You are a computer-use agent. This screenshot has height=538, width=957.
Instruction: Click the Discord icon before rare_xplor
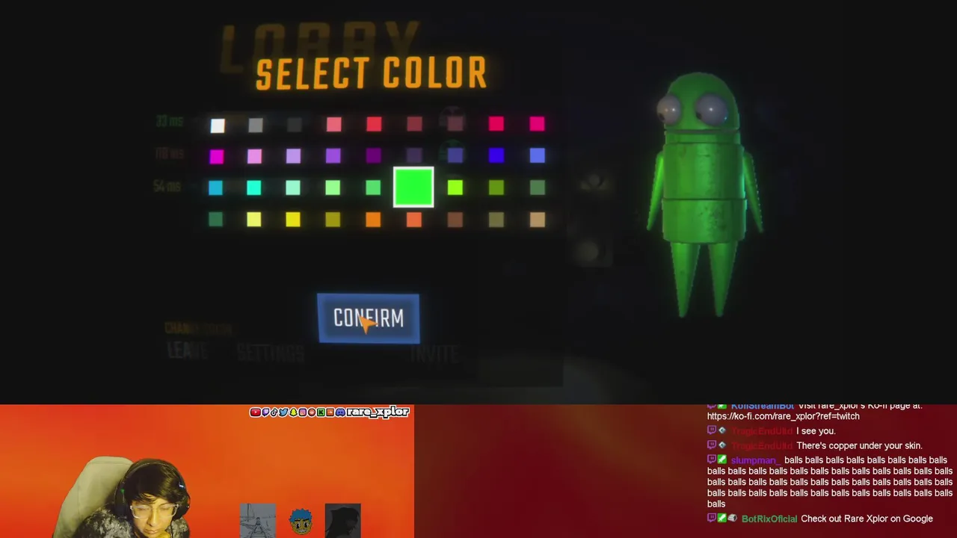click(340, 412)
